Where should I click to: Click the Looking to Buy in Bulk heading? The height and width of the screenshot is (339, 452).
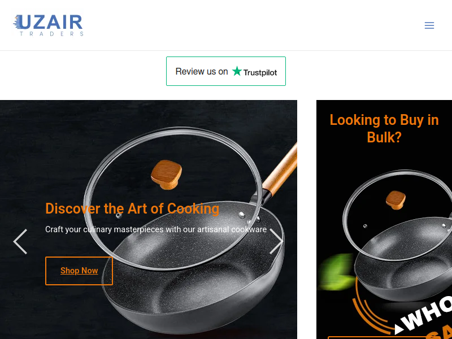[384, 128]
